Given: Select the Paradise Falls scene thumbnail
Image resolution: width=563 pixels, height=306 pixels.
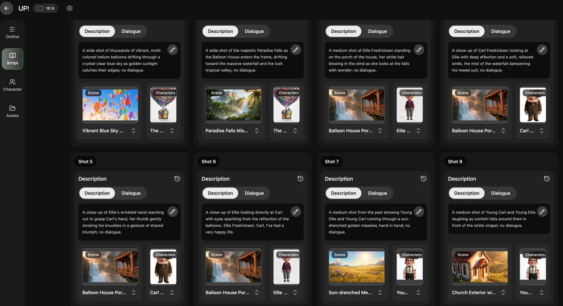Looking at the screenshot, I should pos(233,105).
